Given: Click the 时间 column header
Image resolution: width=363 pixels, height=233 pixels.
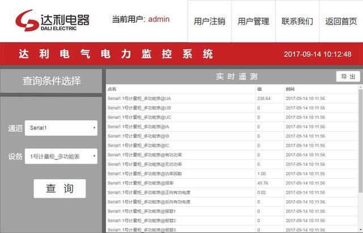Looking at the screenshot, I should pyautogui.click(x=290, y=89).
